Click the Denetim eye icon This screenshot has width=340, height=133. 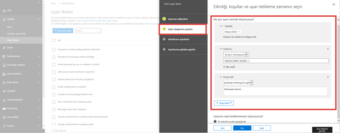(4, 91)
